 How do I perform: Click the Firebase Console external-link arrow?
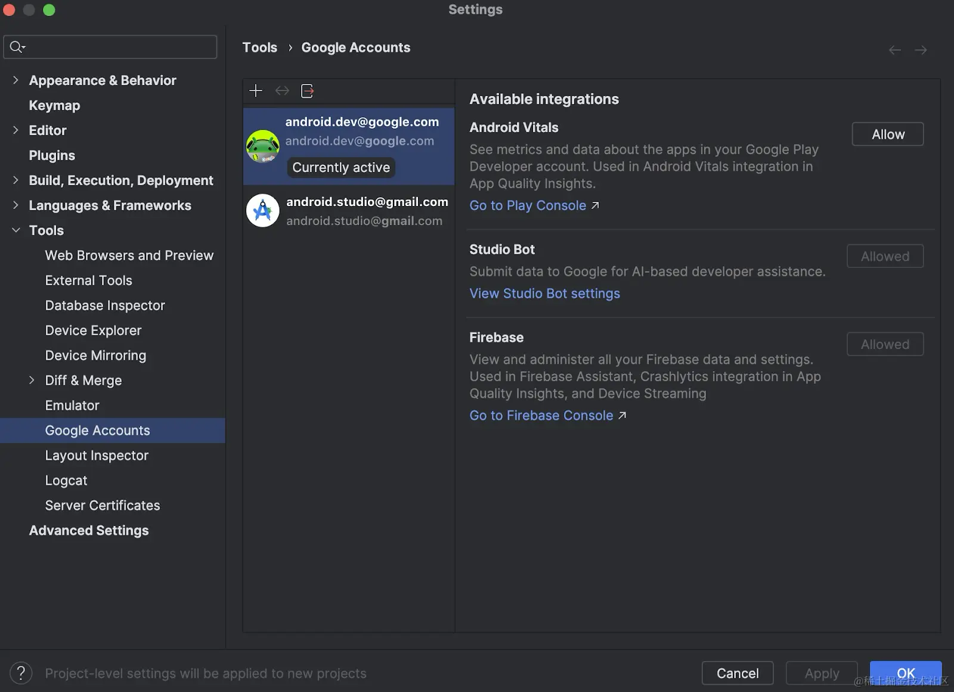point(622,416)
